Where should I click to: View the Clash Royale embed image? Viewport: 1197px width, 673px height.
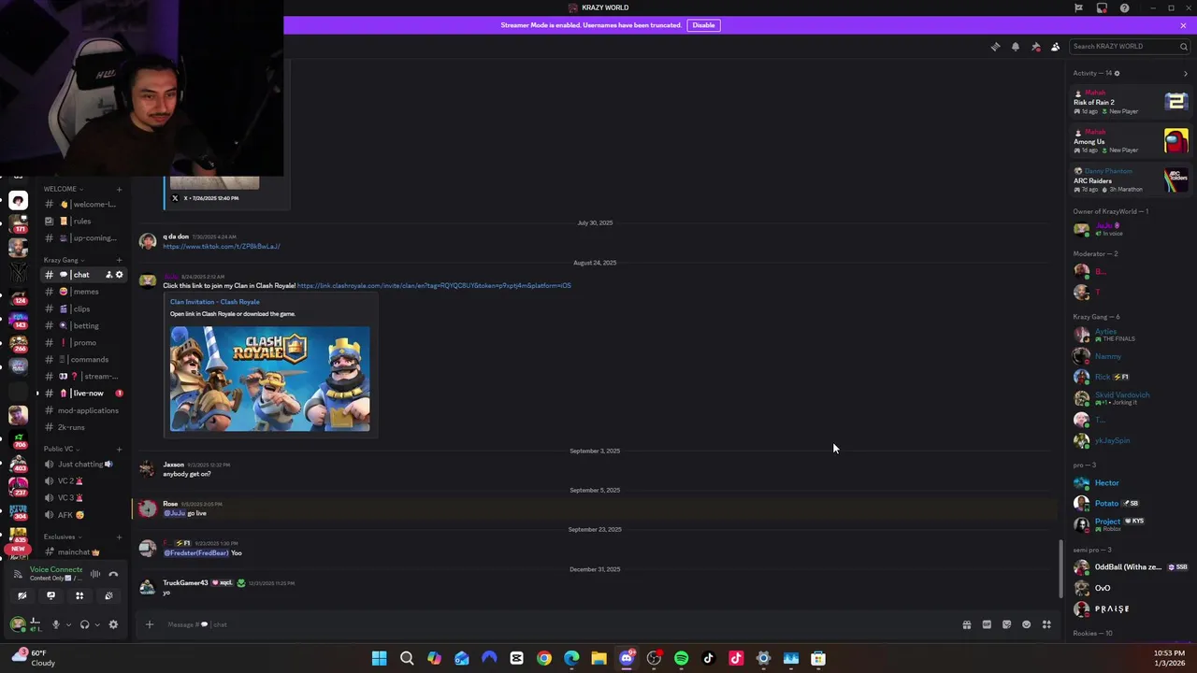(269, 379)
